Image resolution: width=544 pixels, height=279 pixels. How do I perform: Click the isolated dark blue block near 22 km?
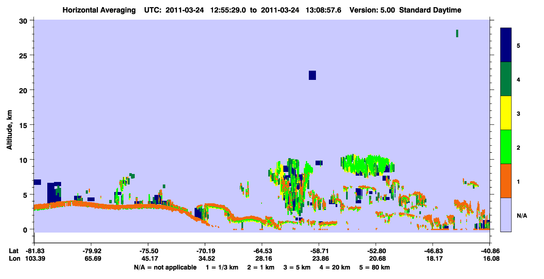tap(312, 75)
